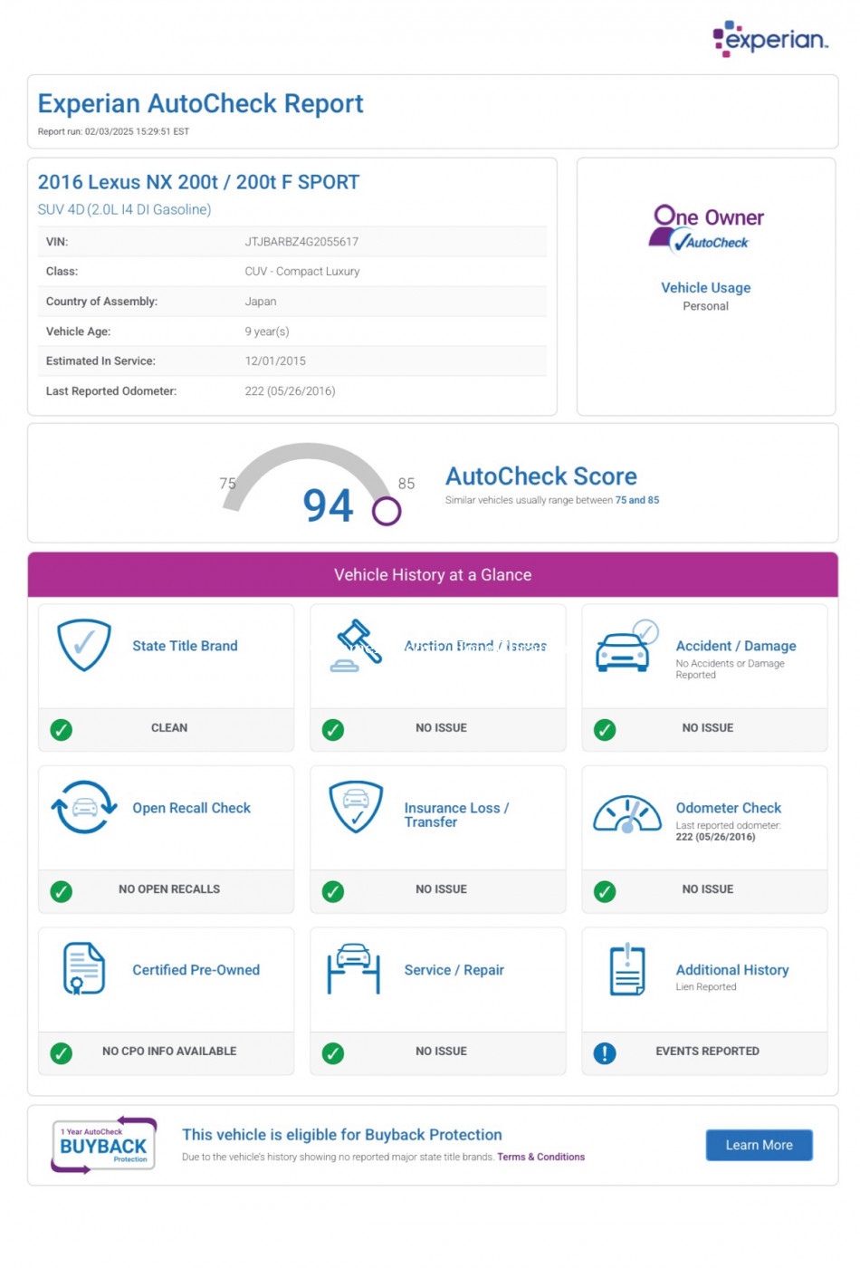Open the Open Recall Check section

[191, 808]
